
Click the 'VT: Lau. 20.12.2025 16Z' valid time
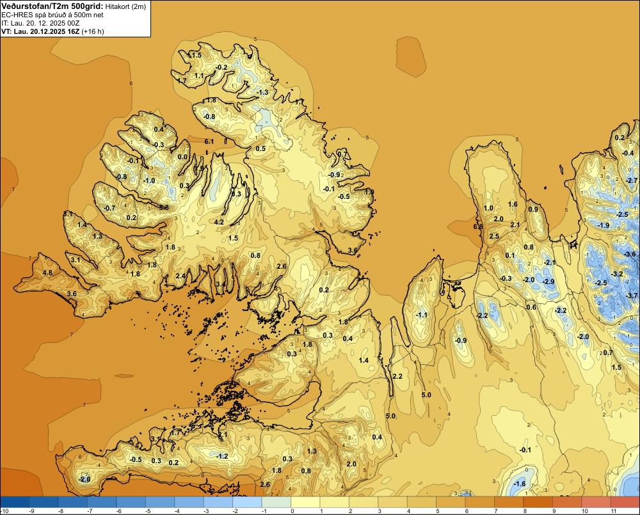(40, 31)
